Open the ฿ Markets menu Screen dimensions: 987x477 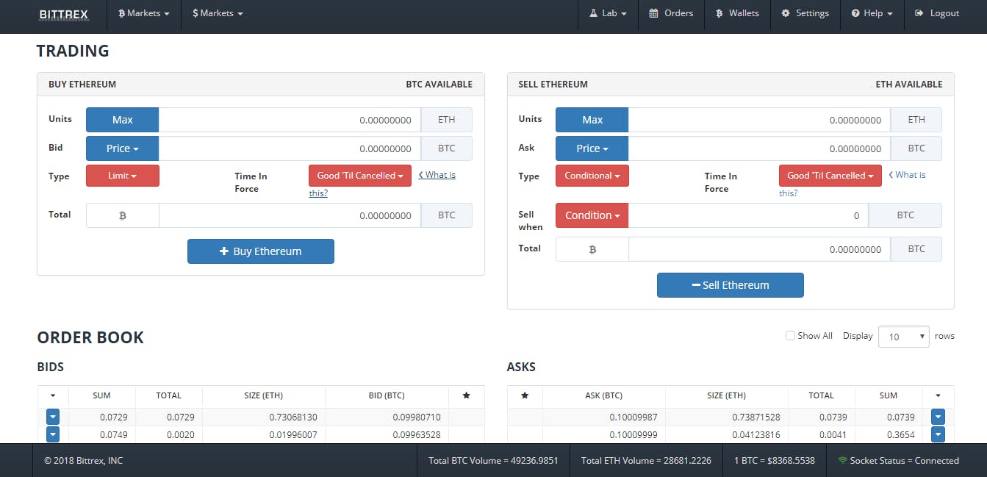(143, 13)
